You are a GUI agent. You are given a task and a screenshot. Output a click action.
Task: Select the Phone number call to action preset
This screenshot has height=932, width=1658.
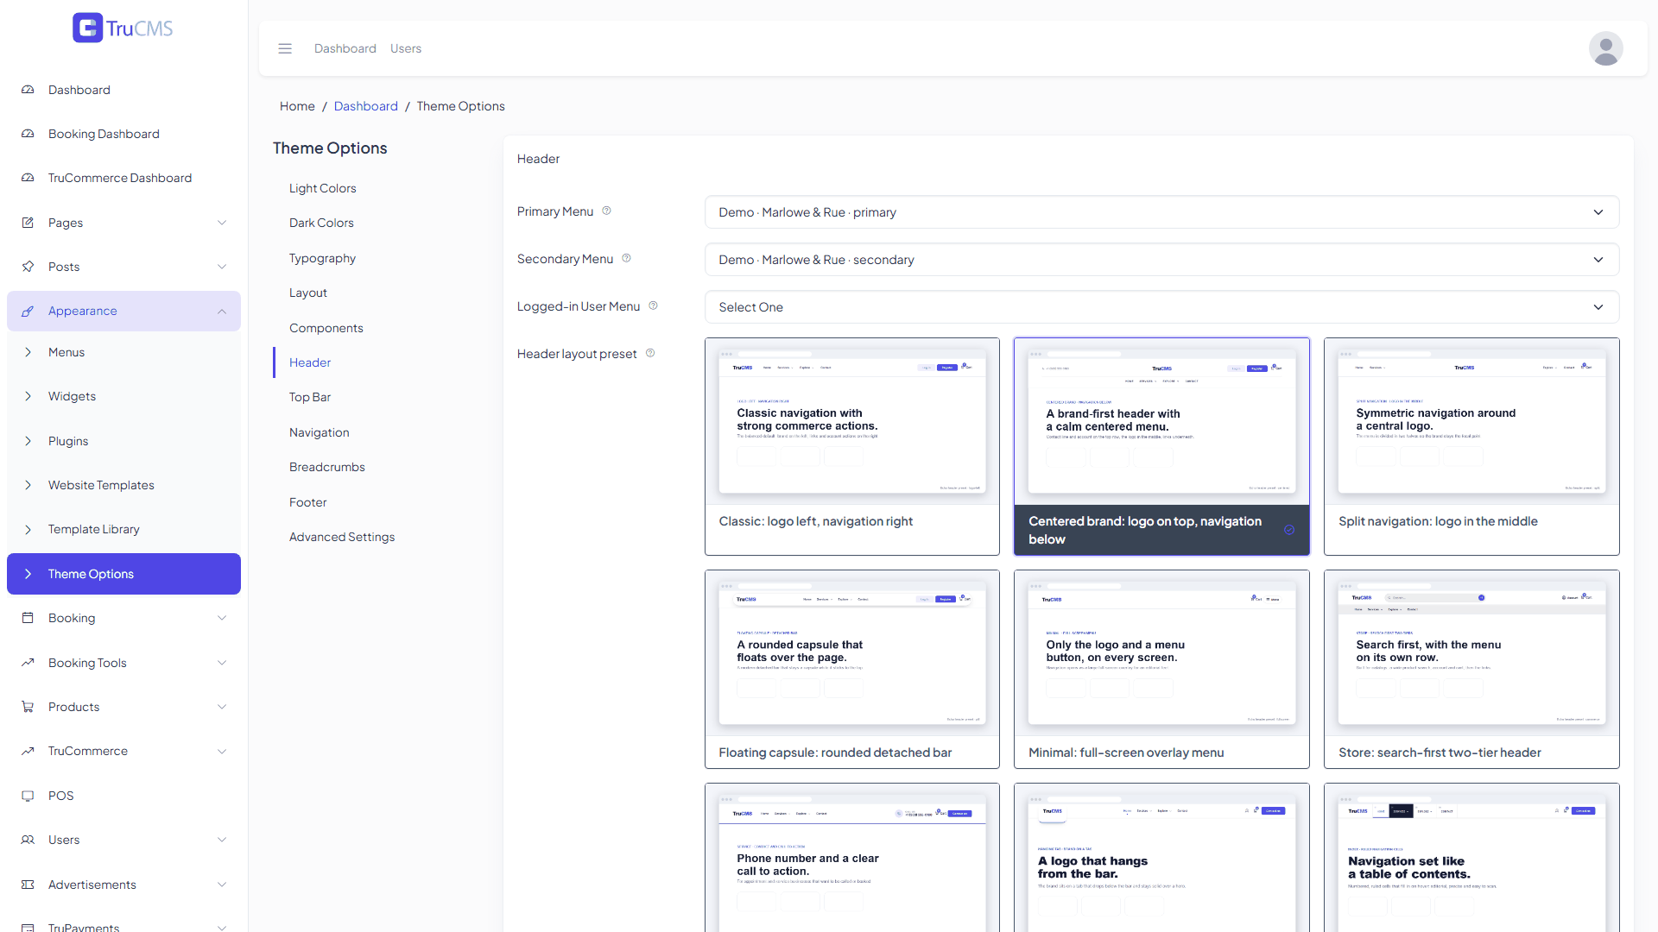click(852, 858)
